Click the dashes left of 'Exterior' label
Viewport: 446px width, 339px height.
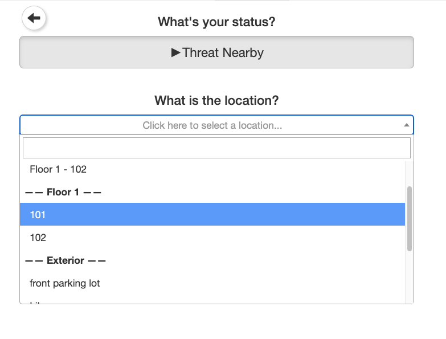(34, 260)
